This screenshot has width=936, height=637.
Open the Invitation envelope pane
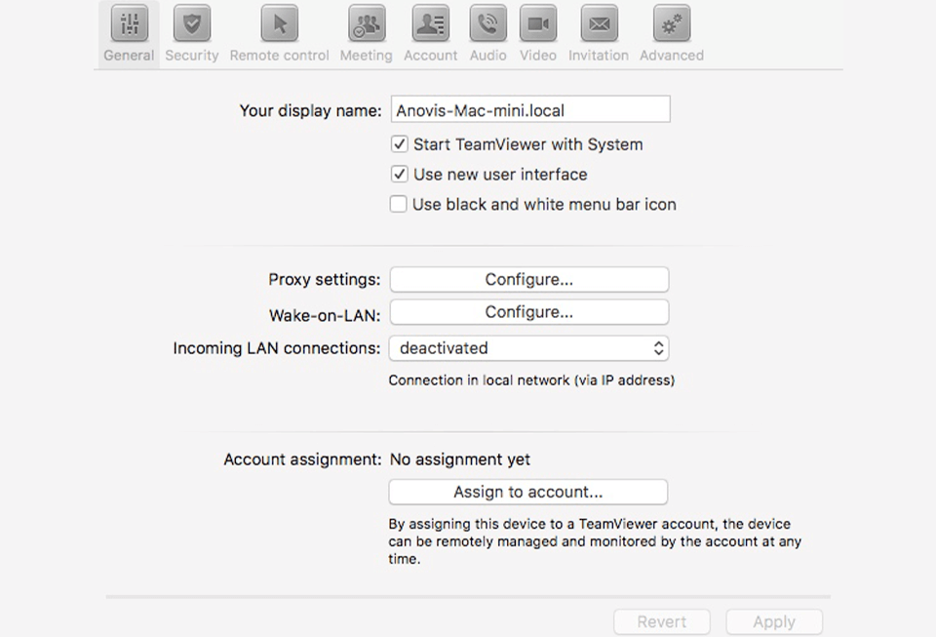point(598,34)
